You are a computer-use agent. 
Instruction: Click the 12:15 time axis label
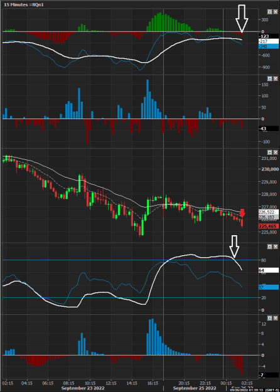pyautogui.click(x=111, y=383)
